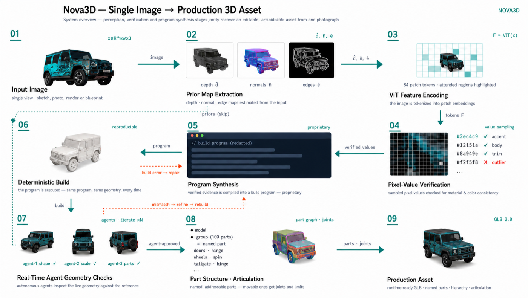Click the redacted build program code window
The width and height of the screenshot is (528, 298).
coord(259,155)
